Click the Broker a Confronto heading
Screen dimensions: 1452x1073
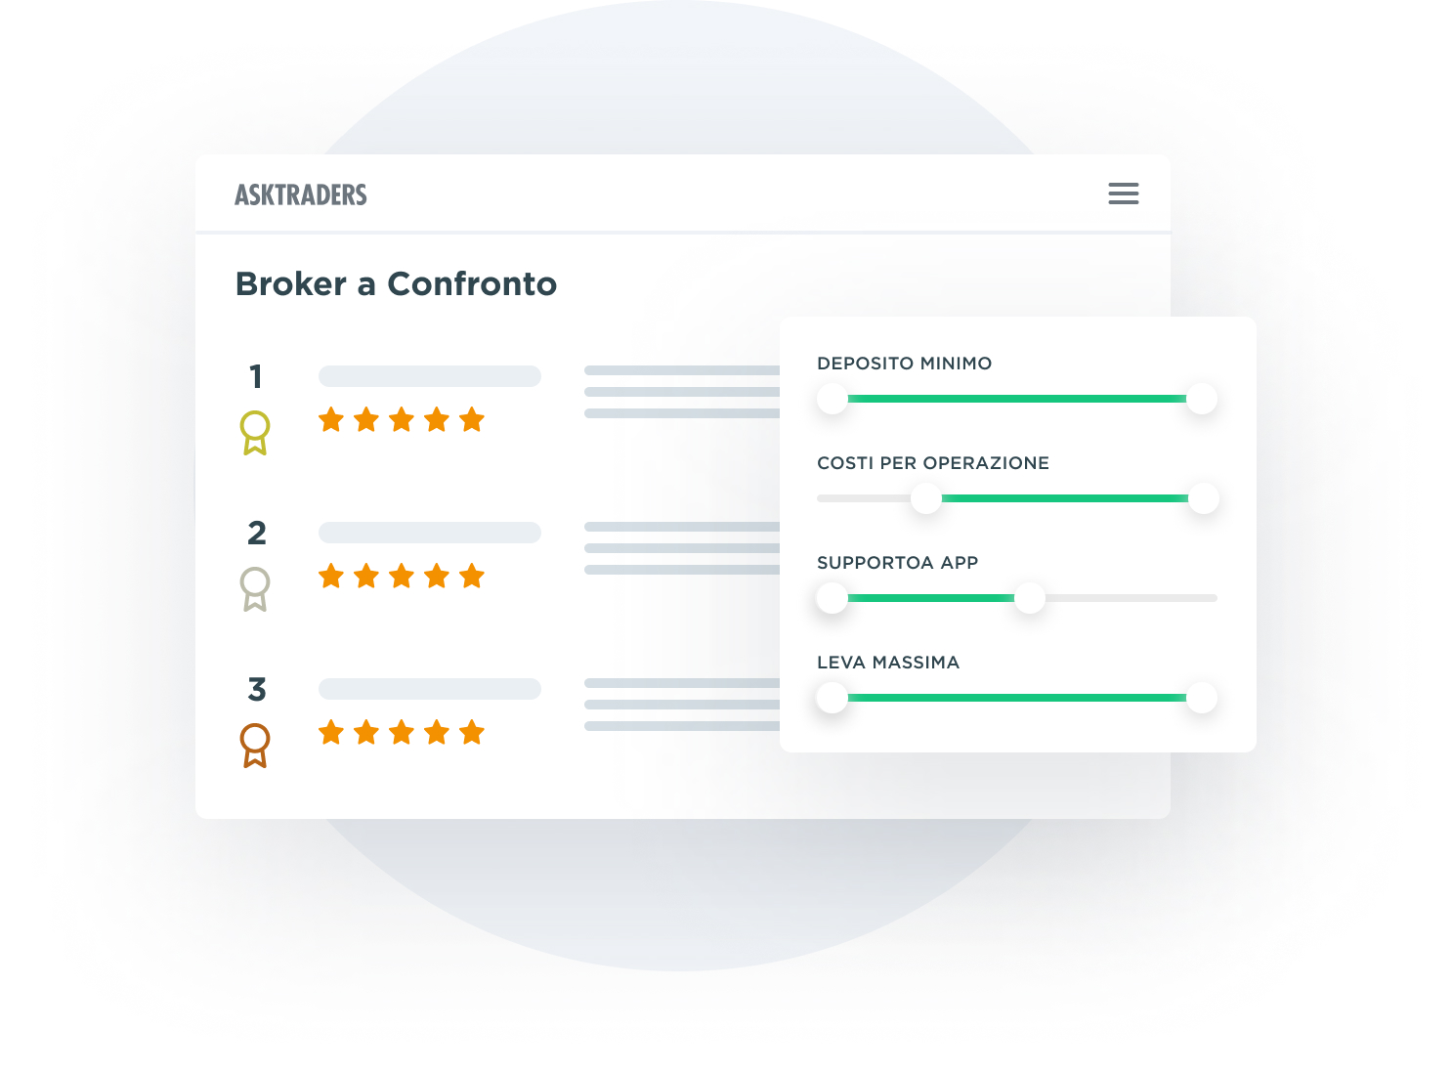pyautogui.click(x=396, y=283)
